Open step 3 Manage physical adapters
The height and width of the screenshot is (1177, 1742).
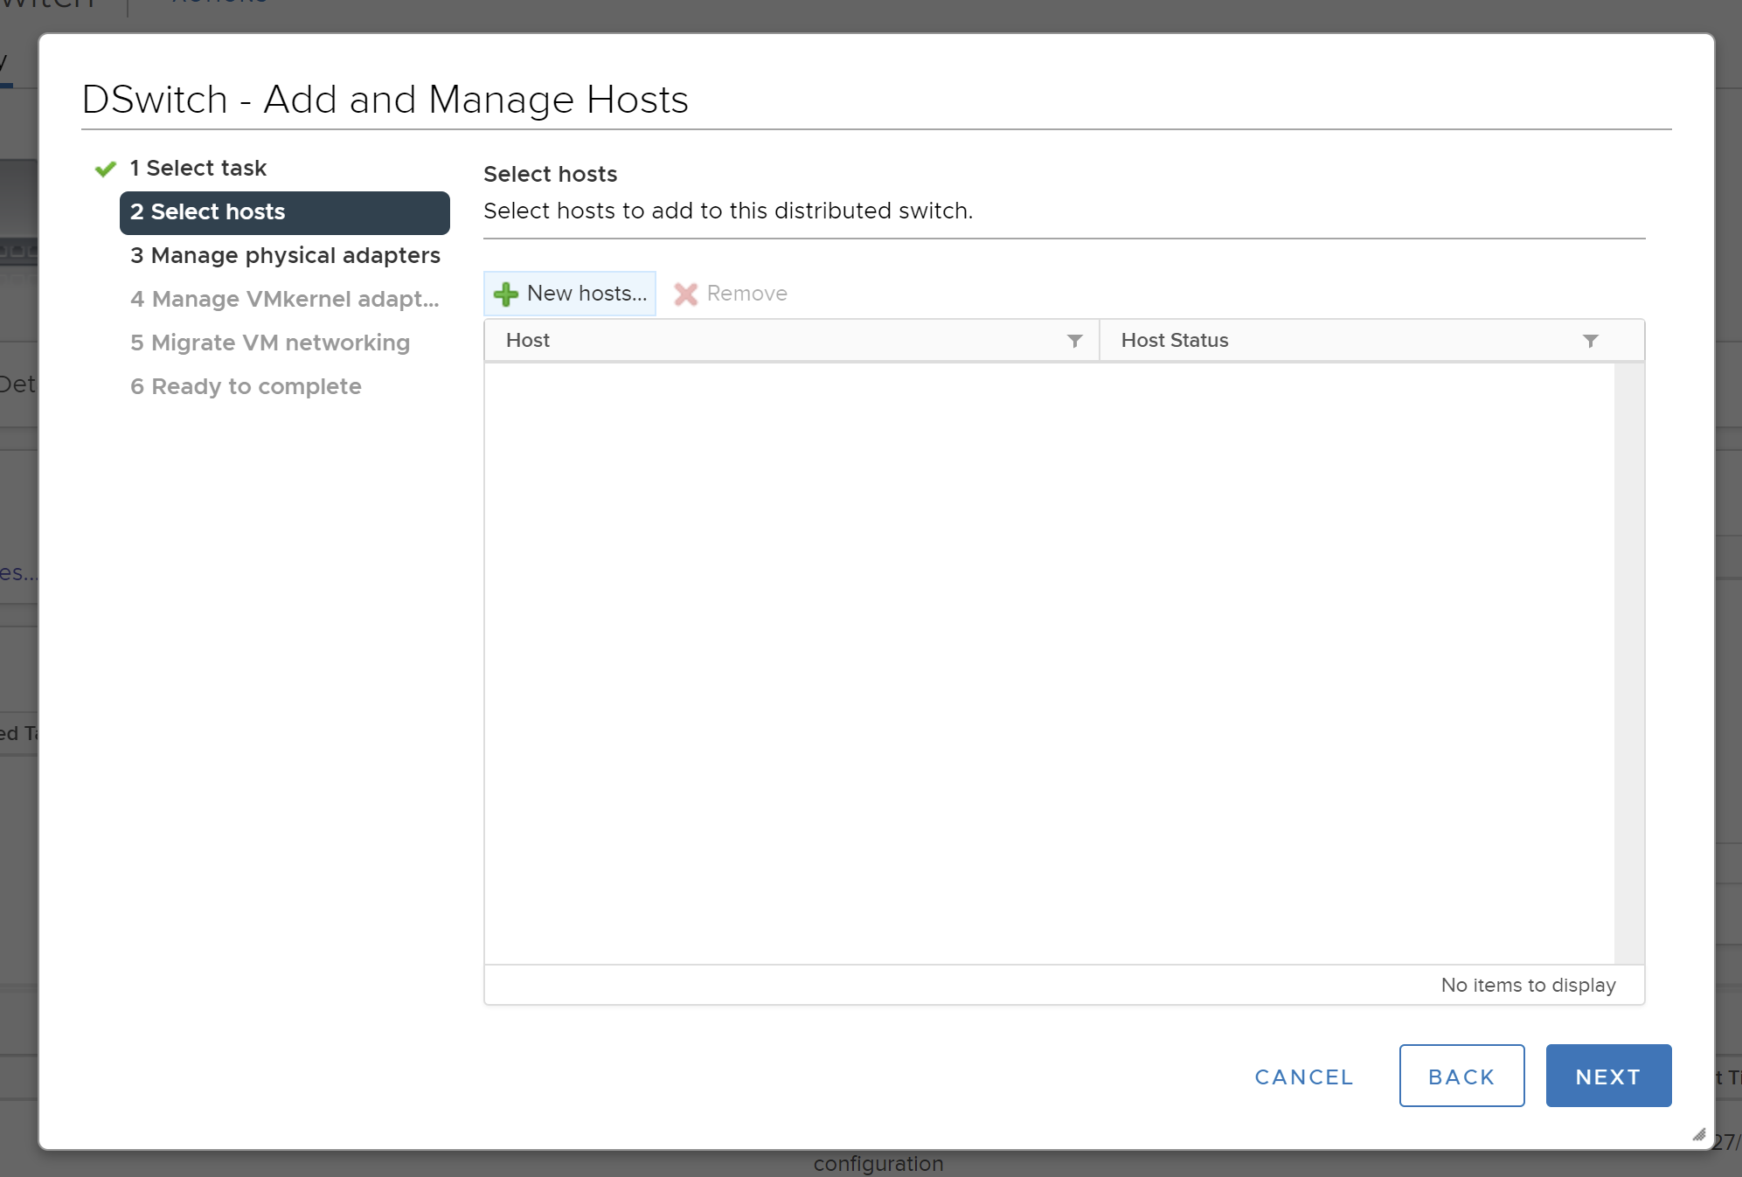(x=285, y=255)
